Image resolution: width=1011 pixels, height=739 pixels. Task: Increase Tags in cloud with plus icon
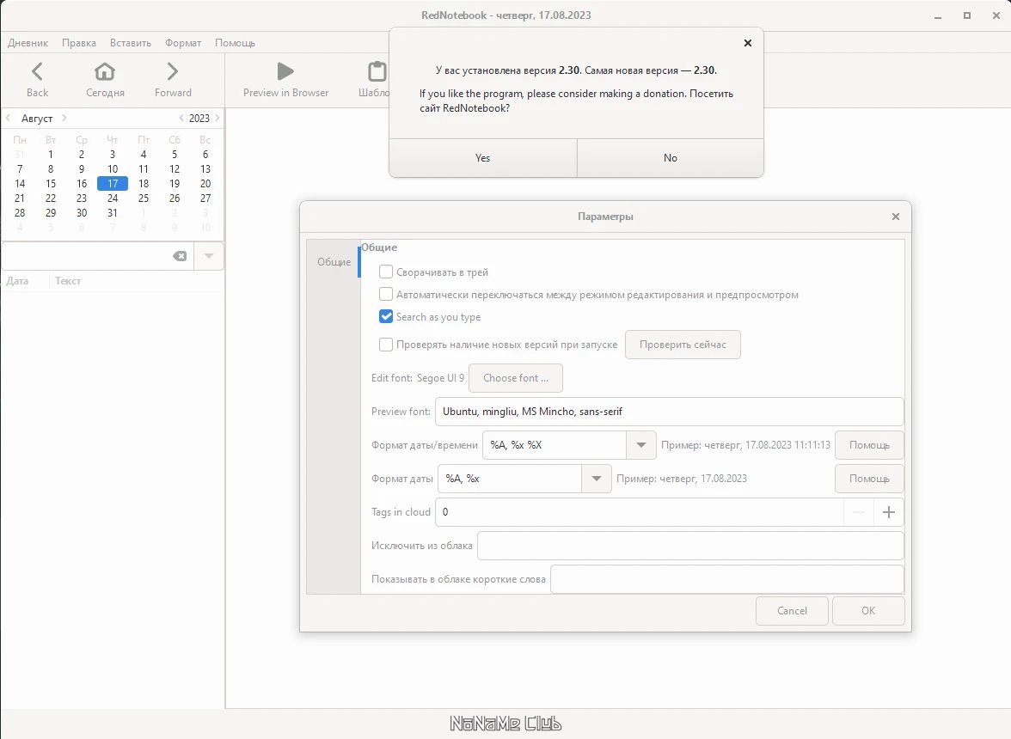click(x=889, y=512)
